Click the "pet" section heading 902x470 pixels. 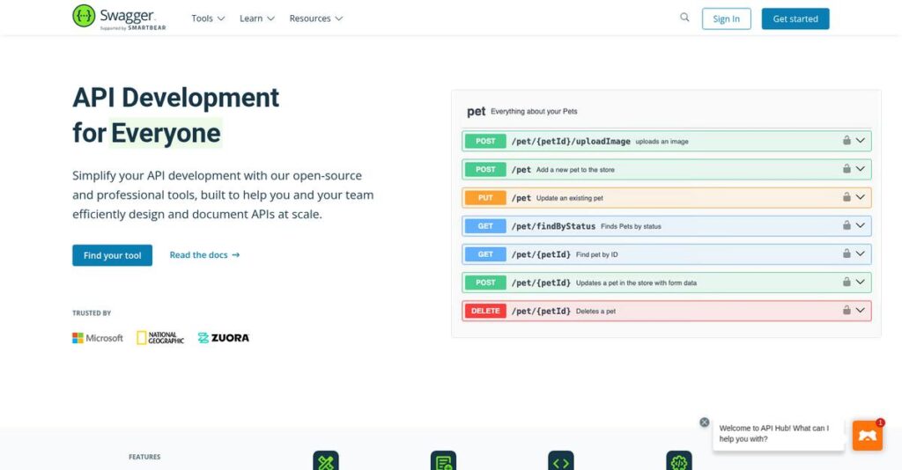pos(477,112)
